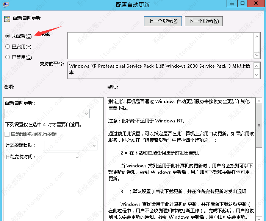The width and height of the screenshot is (266, 221).
Task: Go to 上一个设置
Action: [163, 21]
